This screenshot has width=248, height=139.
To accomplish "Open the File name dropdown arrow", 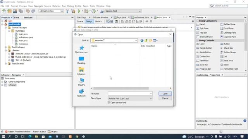I will 151,93.
